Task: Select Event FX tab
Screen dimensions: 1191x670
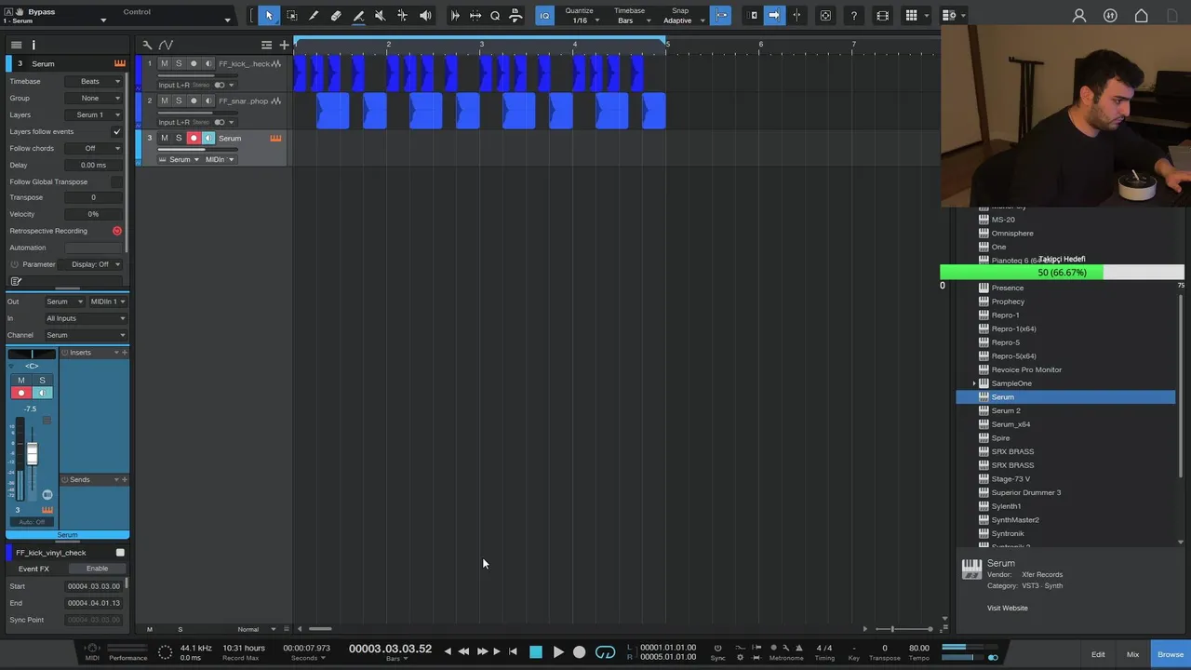Action: [33, 569]
